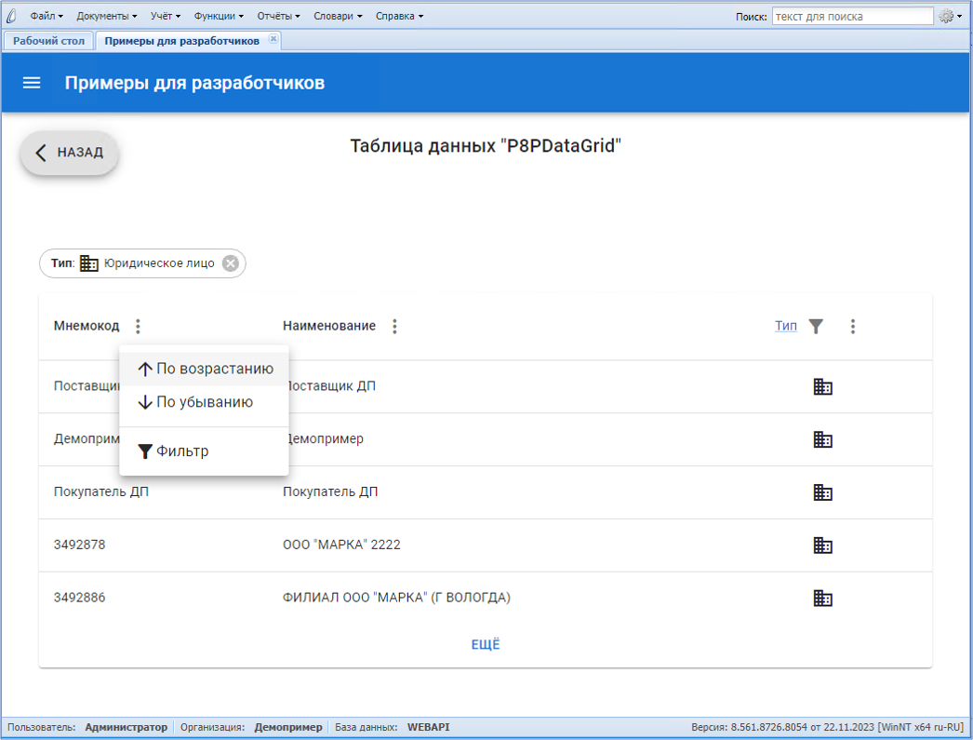Load more rows with ЕЩЁ
The image size is (973, 740).
coord(485,644)
